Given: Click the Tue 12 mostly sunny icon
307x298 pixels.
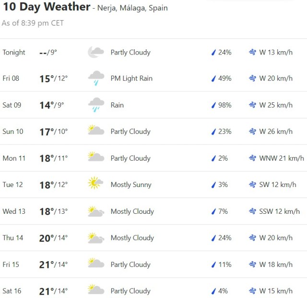Looking at the screenshot, I should click(95, 184).
